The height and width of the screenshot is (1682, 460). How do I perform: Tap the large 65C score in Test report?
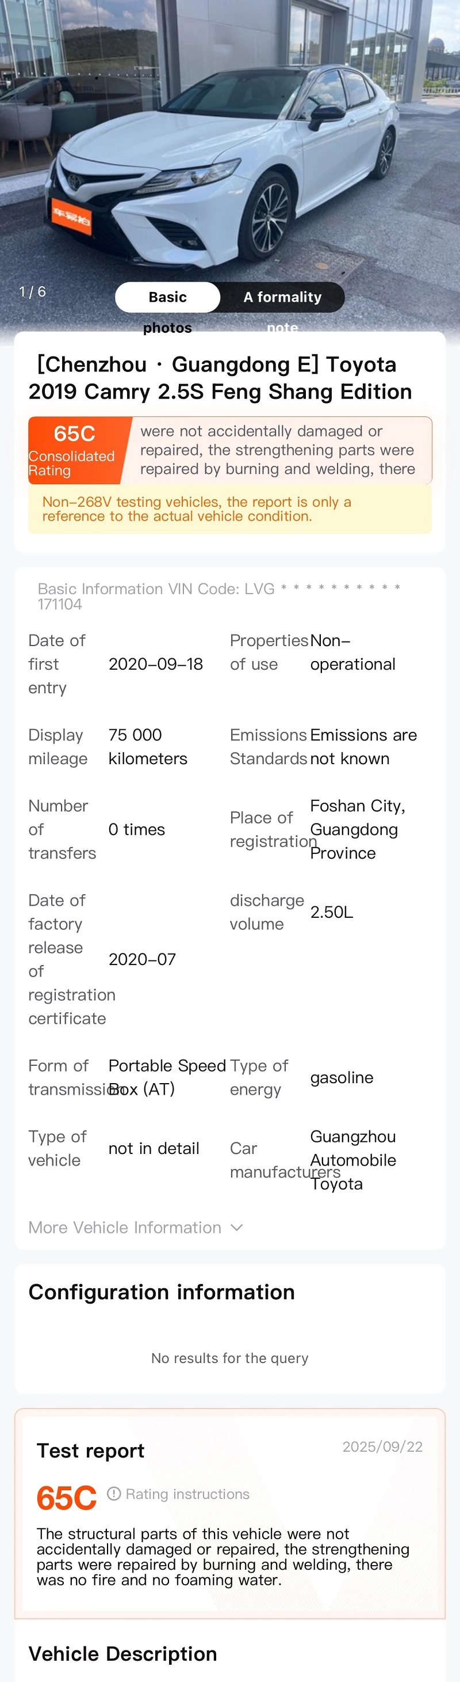[x=67, y=1498]
